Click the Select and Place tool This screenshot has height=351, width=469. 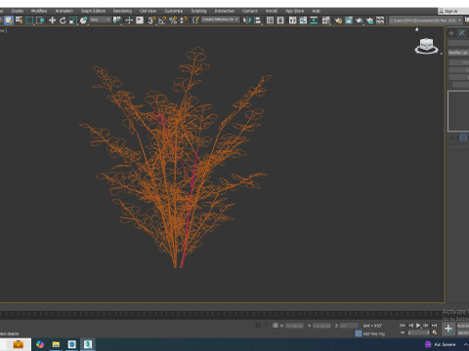coord(84,20)
